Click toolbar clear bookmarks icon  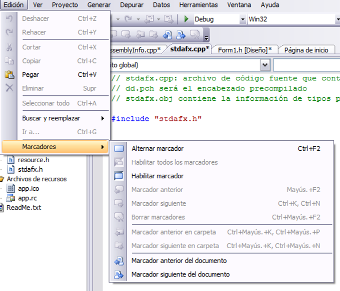tap(194, 34)
